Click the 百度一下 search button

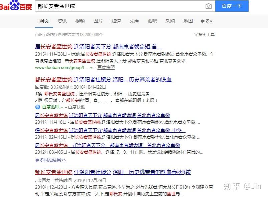pyautogui.click(x=232, y=6)
